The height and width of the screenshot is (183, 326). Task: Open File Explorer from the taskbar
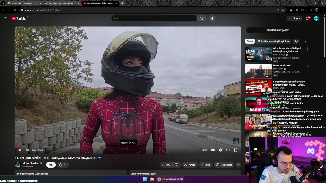[152, 179]
